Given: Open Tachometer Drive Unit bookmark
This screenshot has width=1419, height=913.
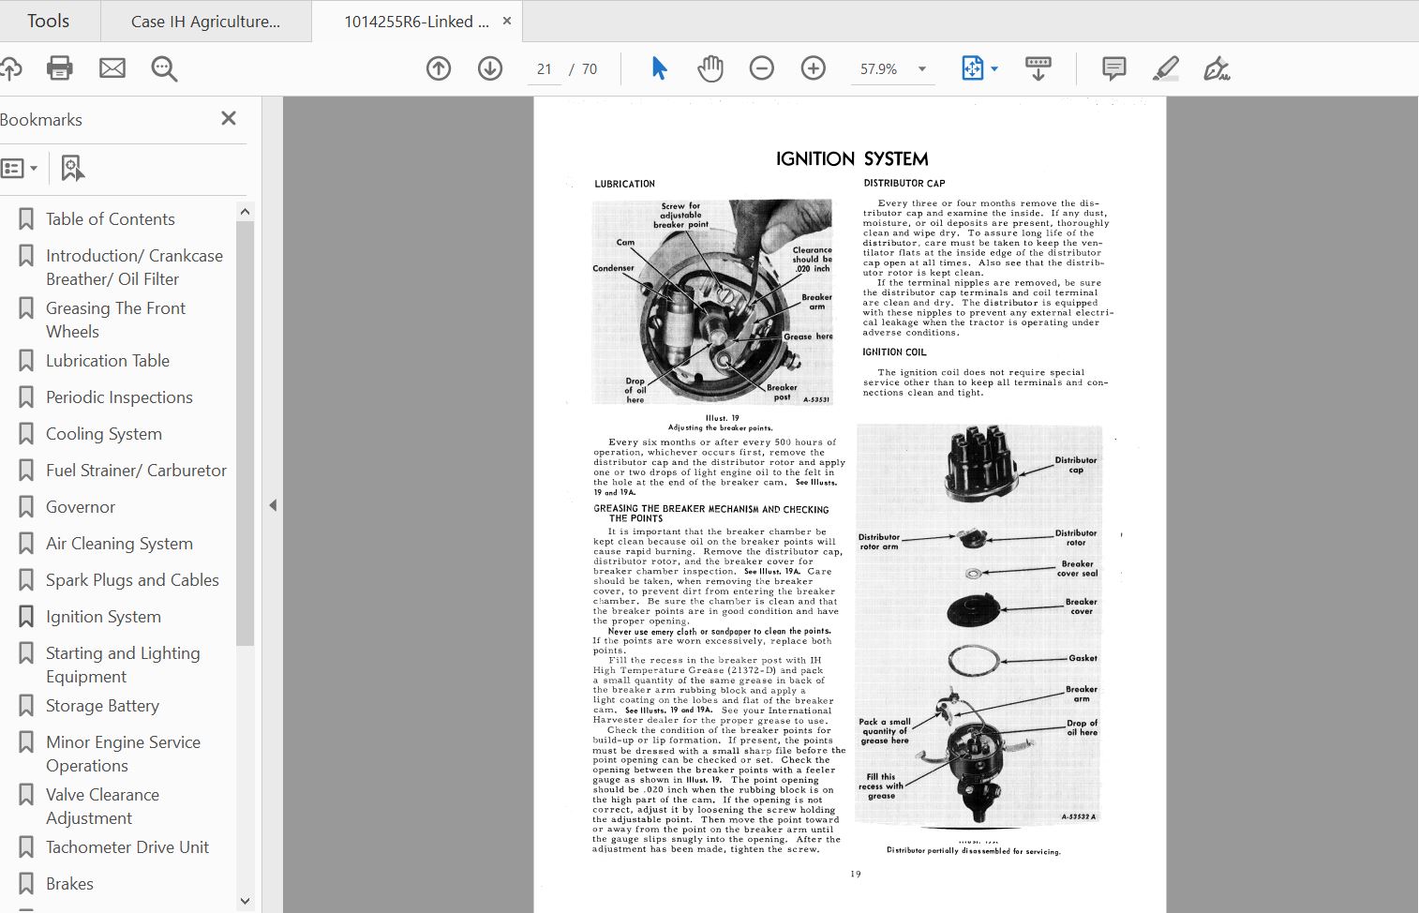Looking at the screenshot, I should (127, 846).
